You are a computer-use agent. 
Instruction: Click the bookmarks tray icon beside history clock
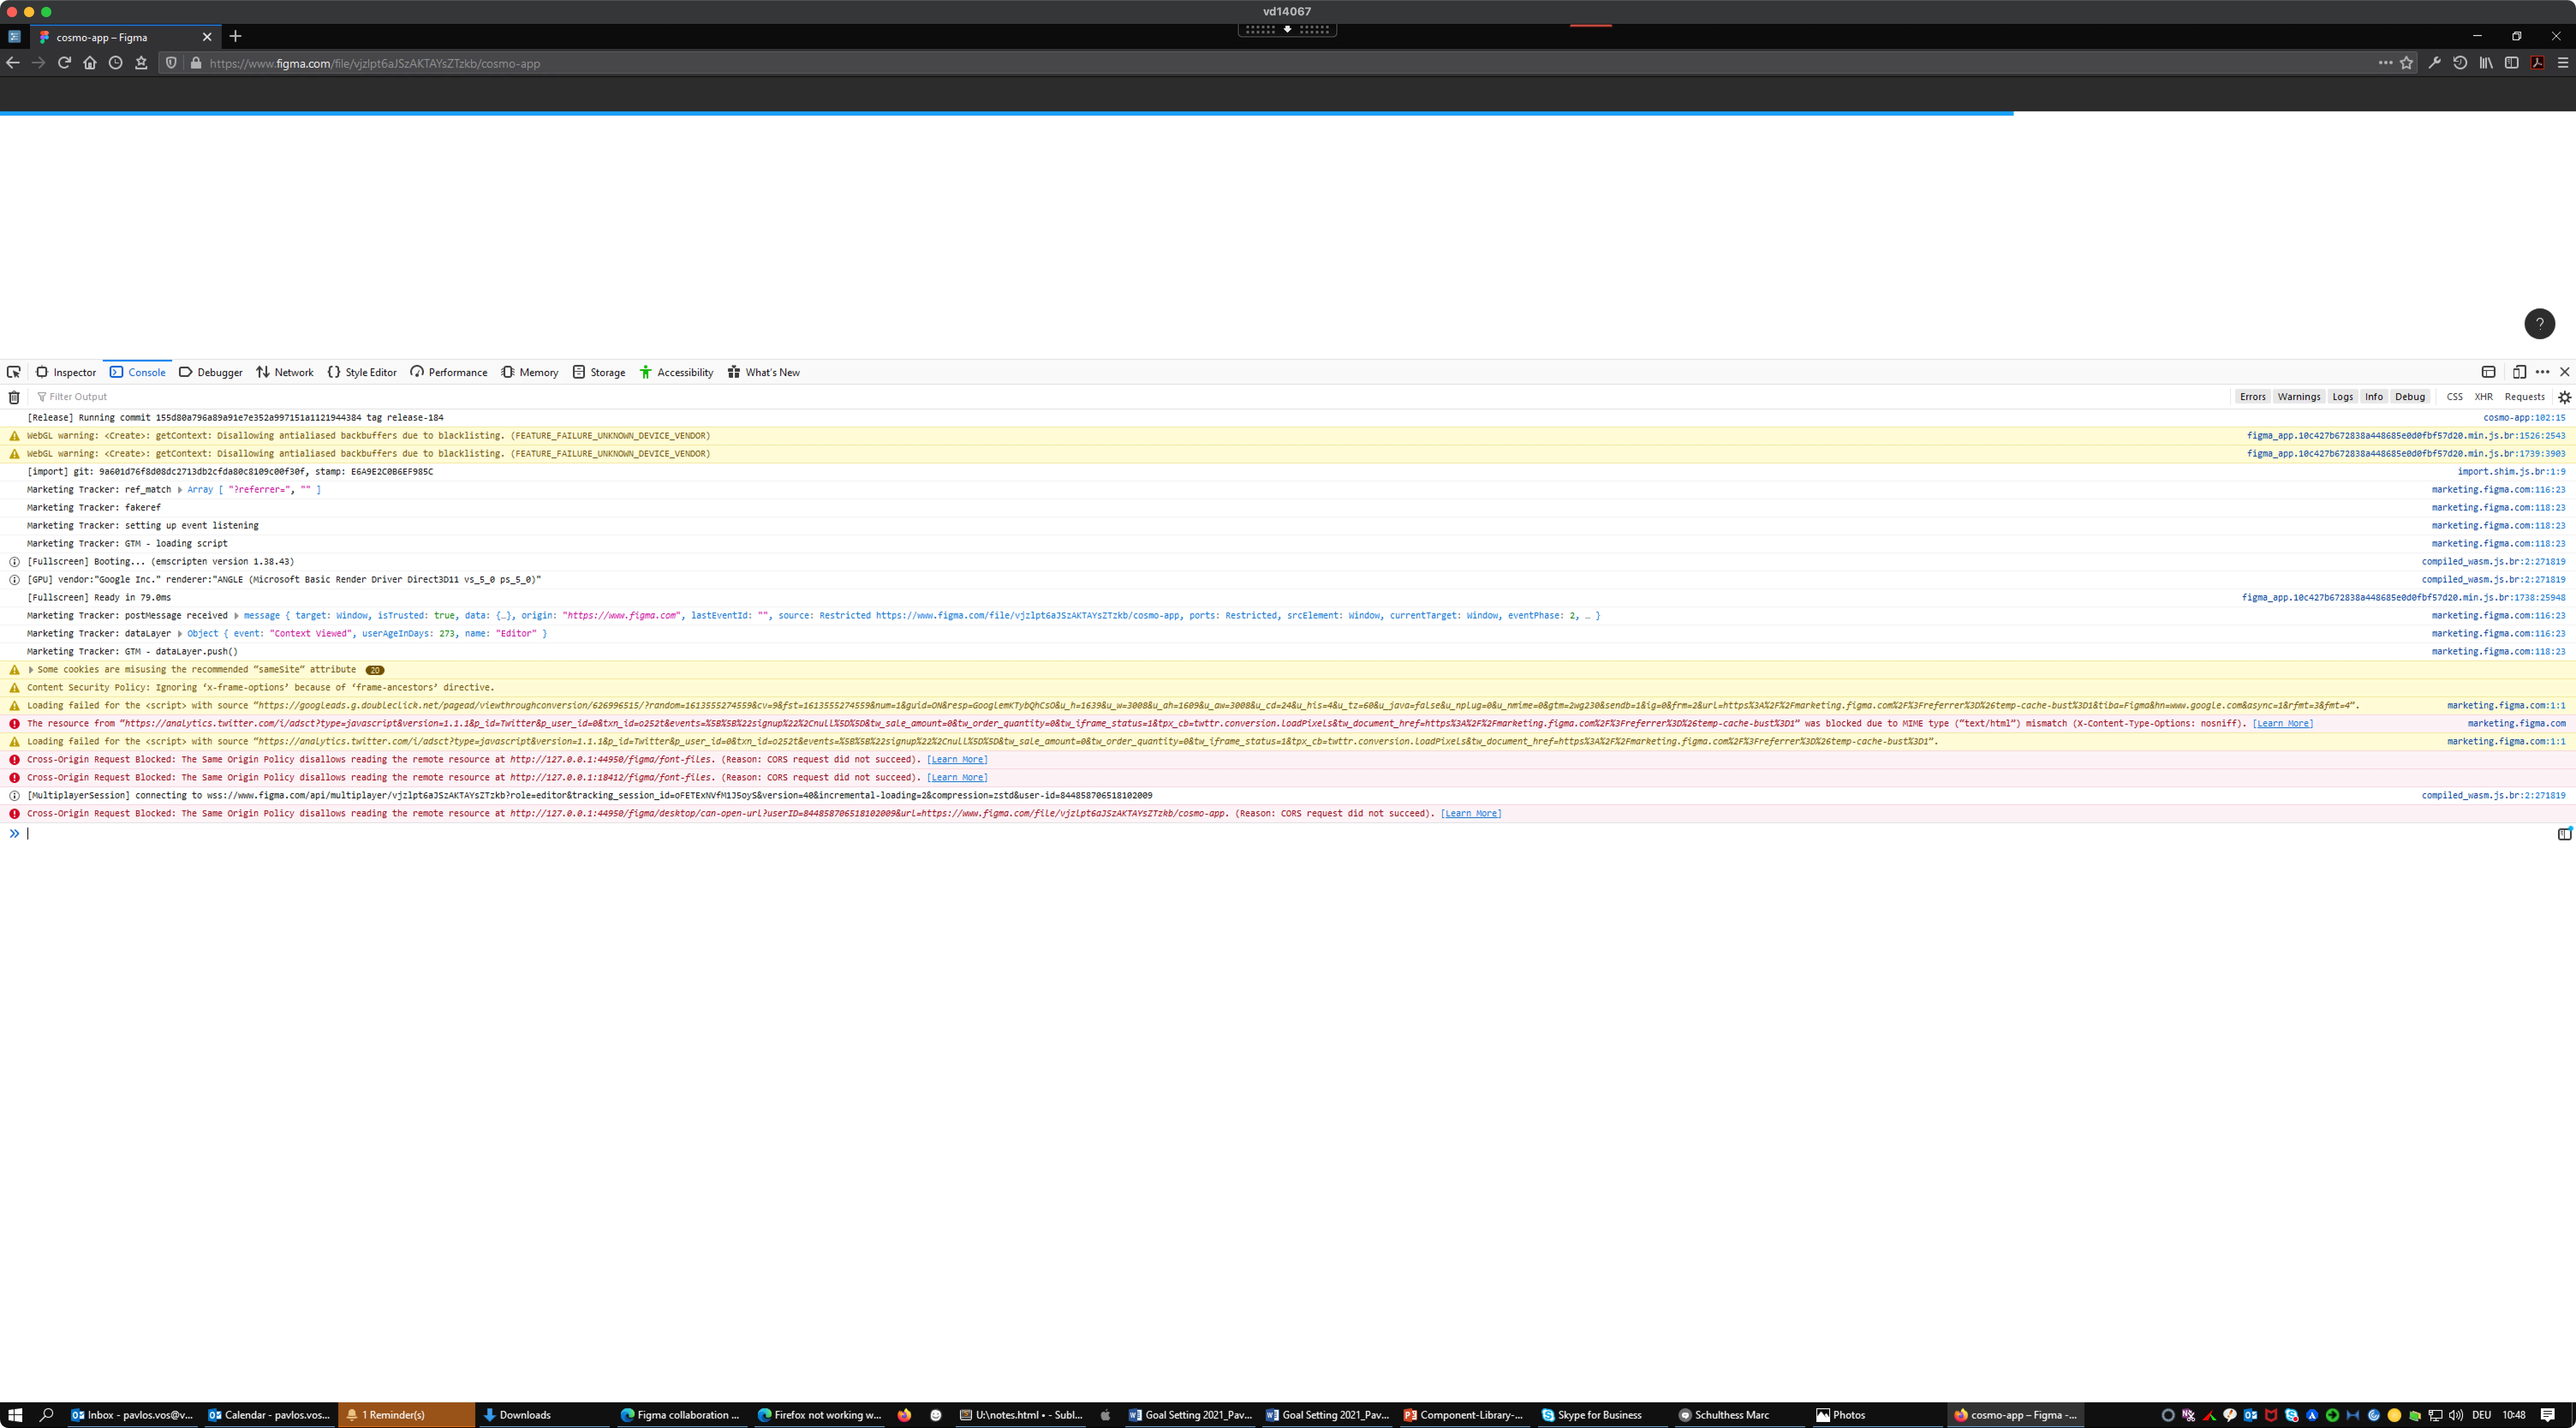pos(141,63)
